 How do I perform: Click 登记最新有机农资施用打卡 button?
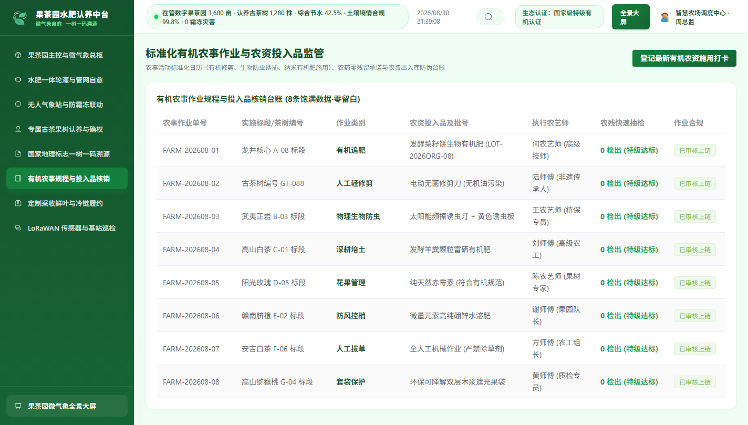pyautogui.click(x=684, y=58)
